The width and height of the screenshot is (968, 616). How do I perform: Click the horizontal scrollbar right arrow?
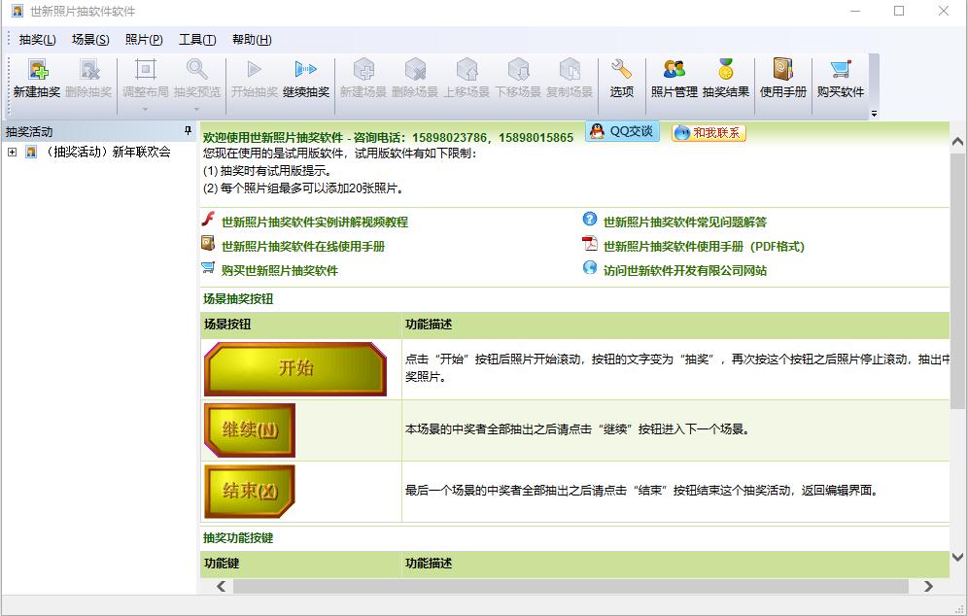coord(928,587)
